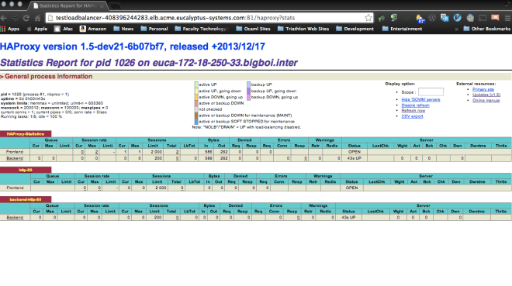This screenshot has width=512, height=286.
Task: Go back with the browser back arrow
Action: coord(4,19)
